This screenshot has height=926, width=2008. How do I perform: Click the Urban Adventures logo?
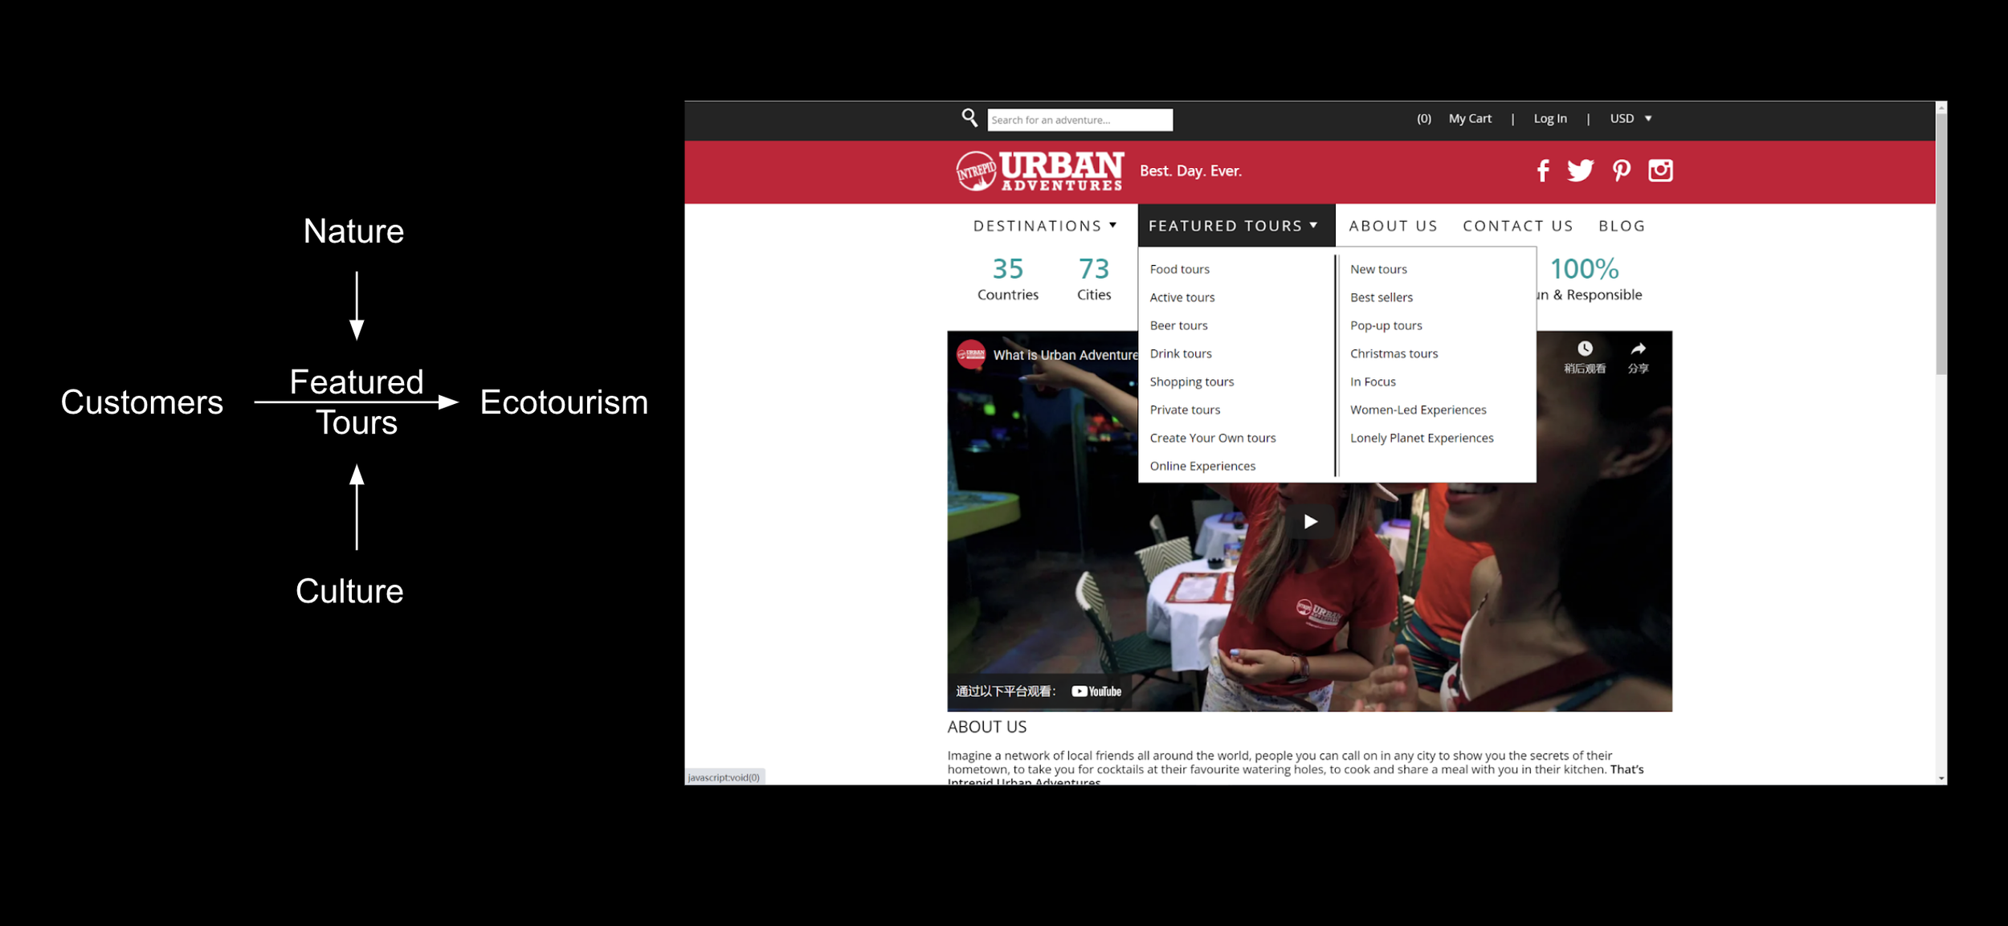(x=1039, y=171)
